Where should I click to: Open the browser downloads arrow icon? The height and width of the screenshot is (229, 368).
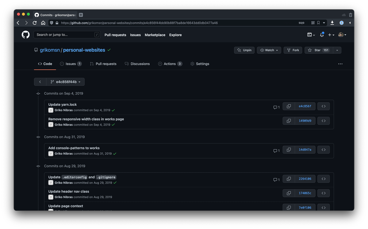(x=332, y=23)
